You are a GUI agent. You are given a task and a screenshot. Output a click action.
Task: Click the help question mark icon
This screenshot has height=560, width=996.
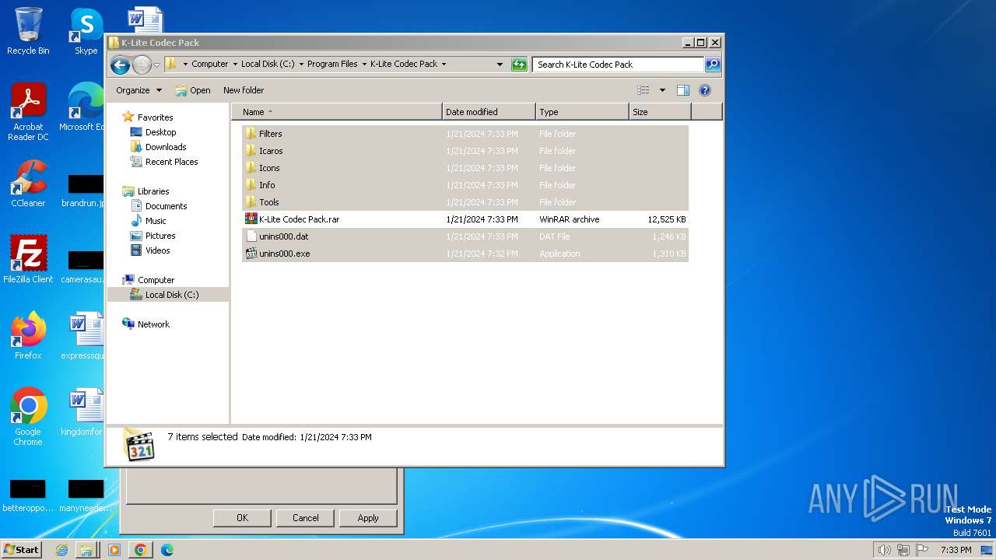[705, 90]
